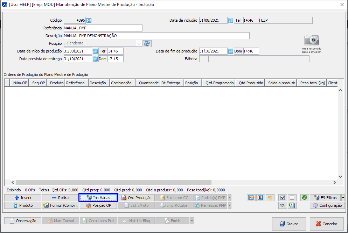Screen dimensions: 348x233
Task: Click the Combinação column header
Action: 123,83
